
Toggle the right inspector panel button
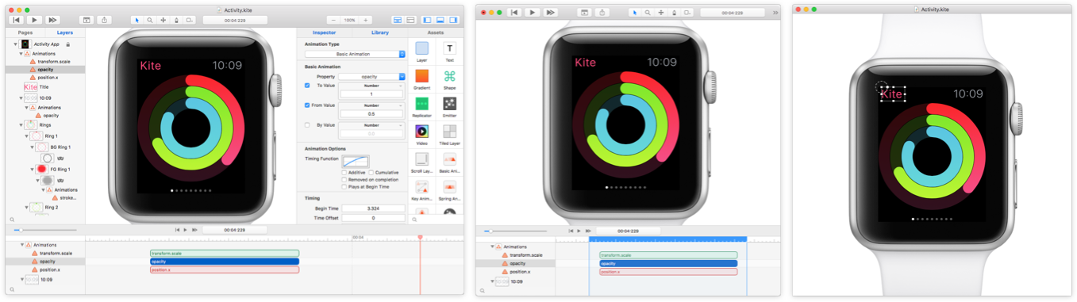pyautogui.click(x=453, y=20)
